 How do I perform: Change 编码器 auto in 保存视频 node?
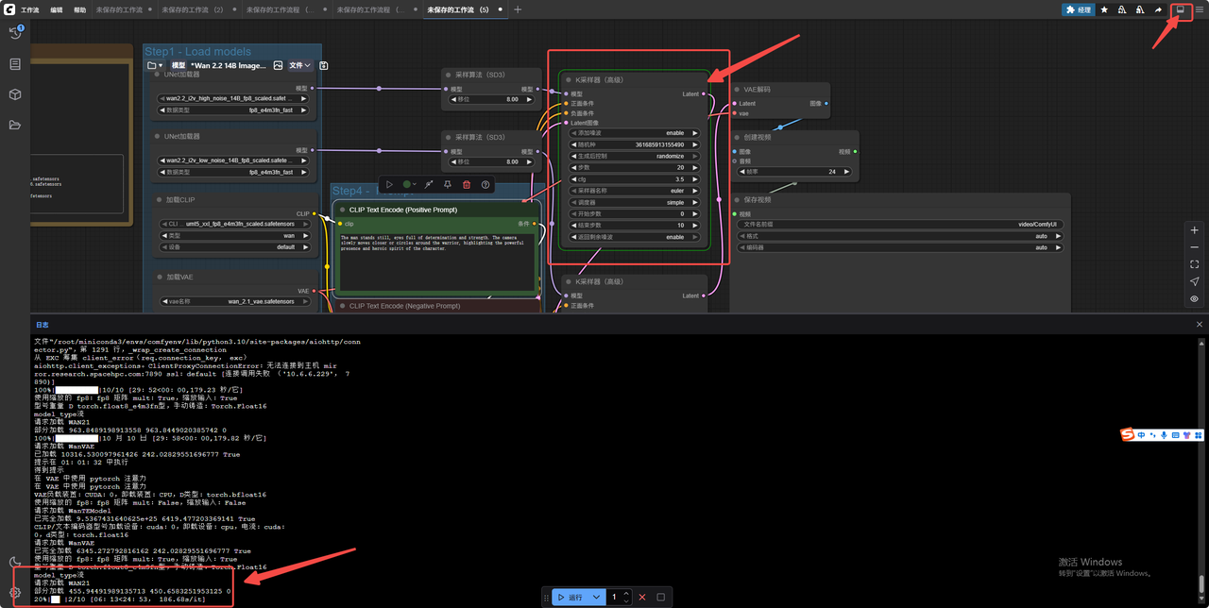[900, 247]
